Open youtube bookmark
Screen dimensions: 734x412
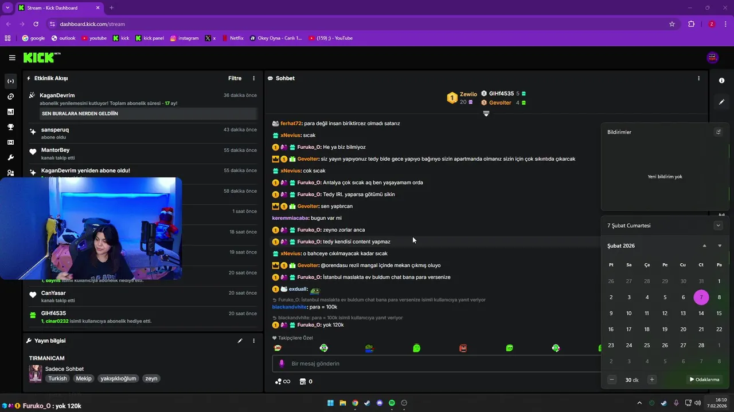pos(94,38)
